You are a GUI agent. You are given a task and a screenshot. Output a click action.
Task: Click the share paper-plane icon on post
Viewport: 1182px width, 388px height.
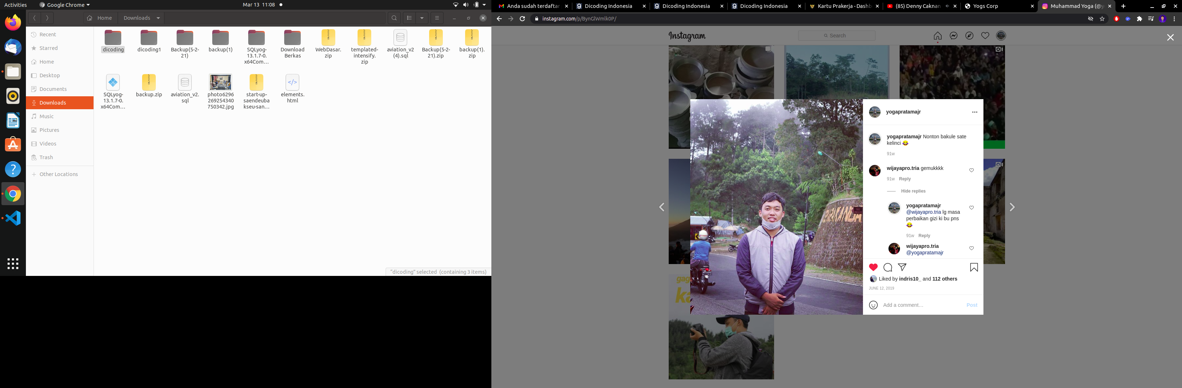[902, 267]
